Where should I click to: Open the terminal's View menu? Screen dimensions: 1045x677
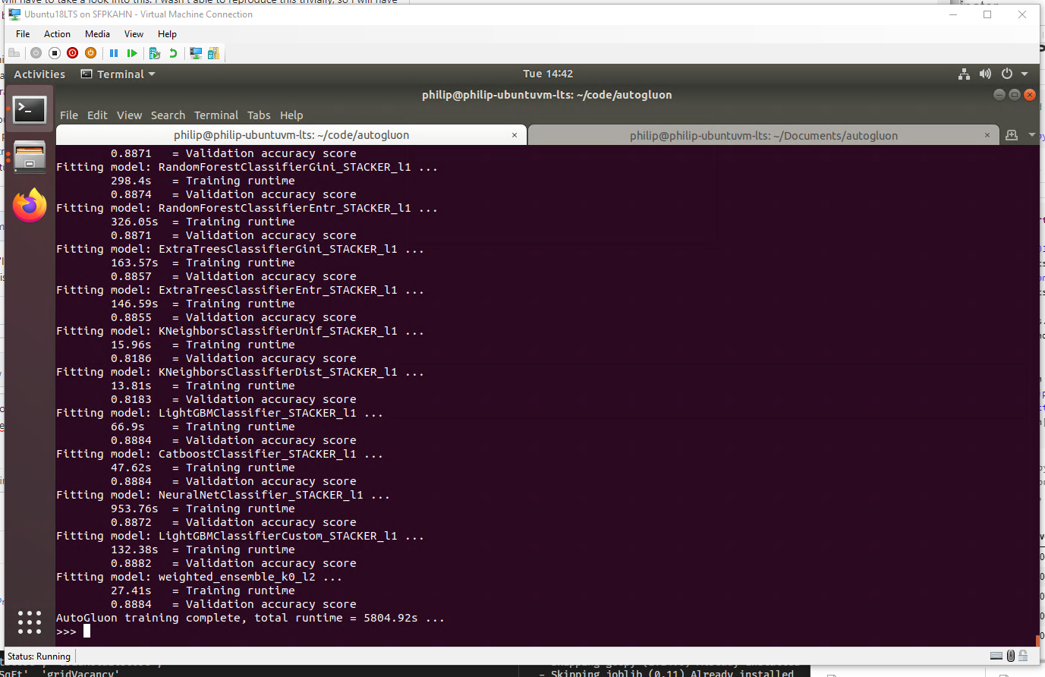click(129, 115)
